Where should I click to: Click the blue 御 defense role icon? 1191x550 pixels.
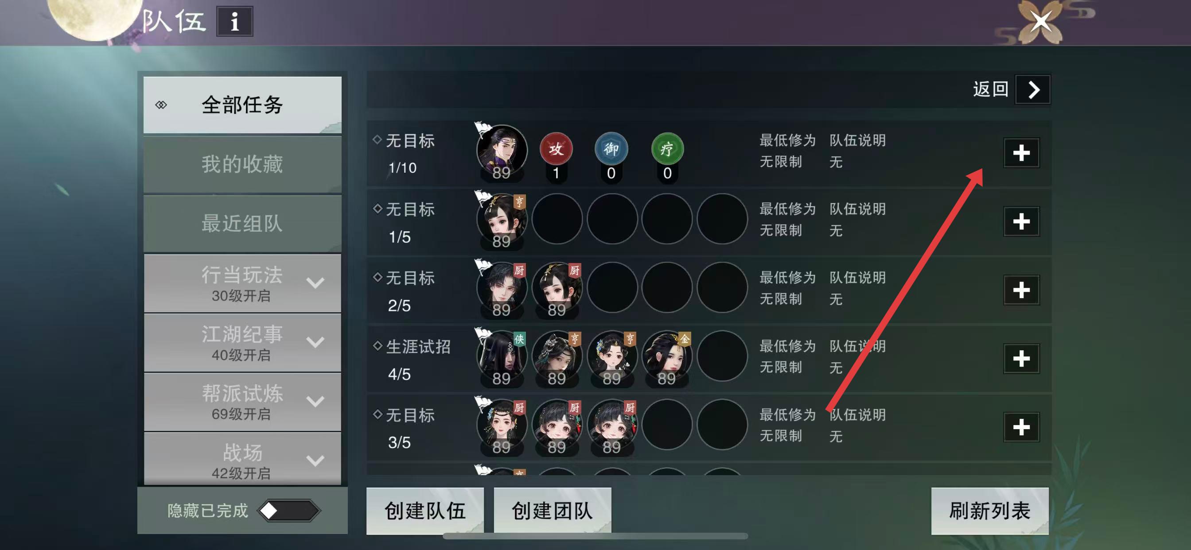pos(611,149)
